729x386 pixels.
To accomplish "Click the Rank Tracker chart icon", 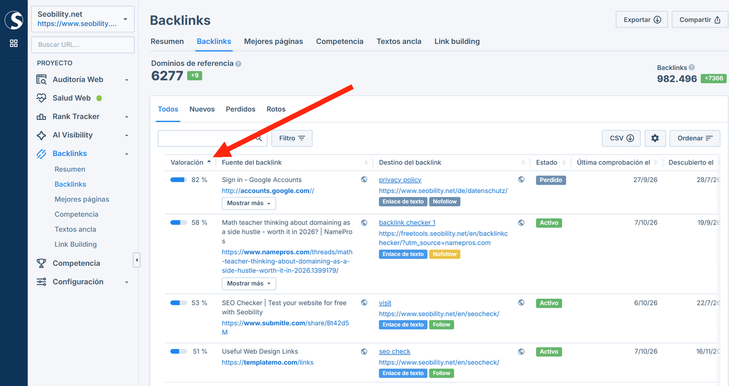I will pyautogui.click(x=41, y=117).
